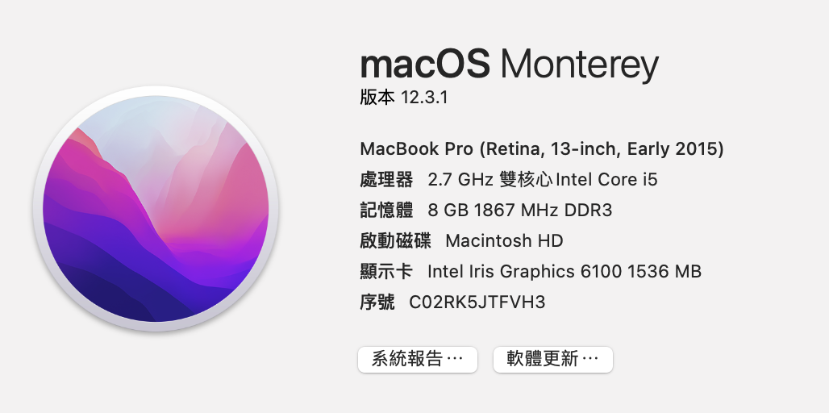
Task: Click the MacBook Pro model name line
Action: pyautogui.click(x=541, y=150)
